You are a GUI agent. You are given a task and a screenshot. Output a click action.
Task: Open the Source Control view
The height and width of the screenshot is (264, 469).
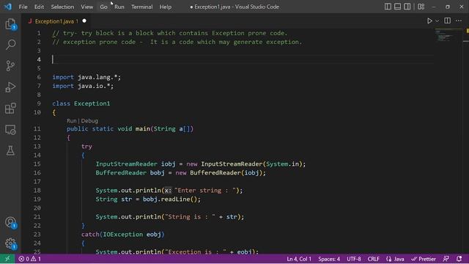tap(10, 66)
